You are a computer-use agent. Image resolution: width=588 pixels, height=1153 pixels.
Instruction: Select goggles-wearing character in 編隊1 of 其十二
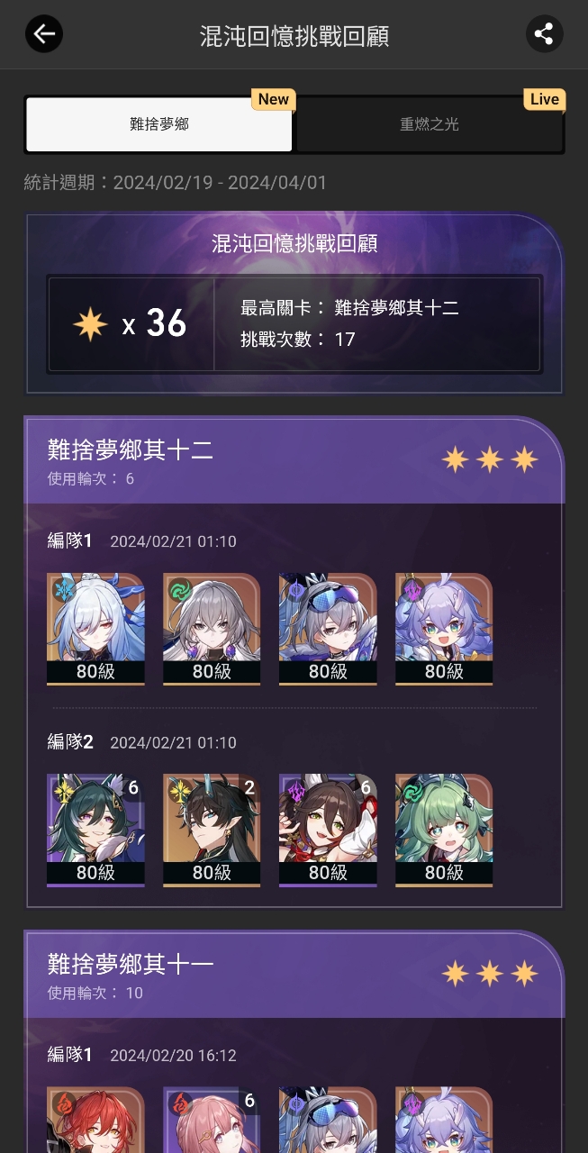coord(328,629)
